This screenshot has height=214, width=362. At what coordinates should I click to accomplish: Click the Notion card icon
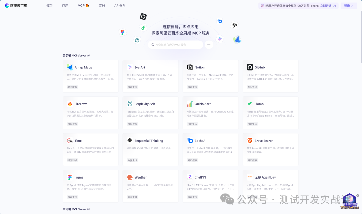tap(190, 67)
